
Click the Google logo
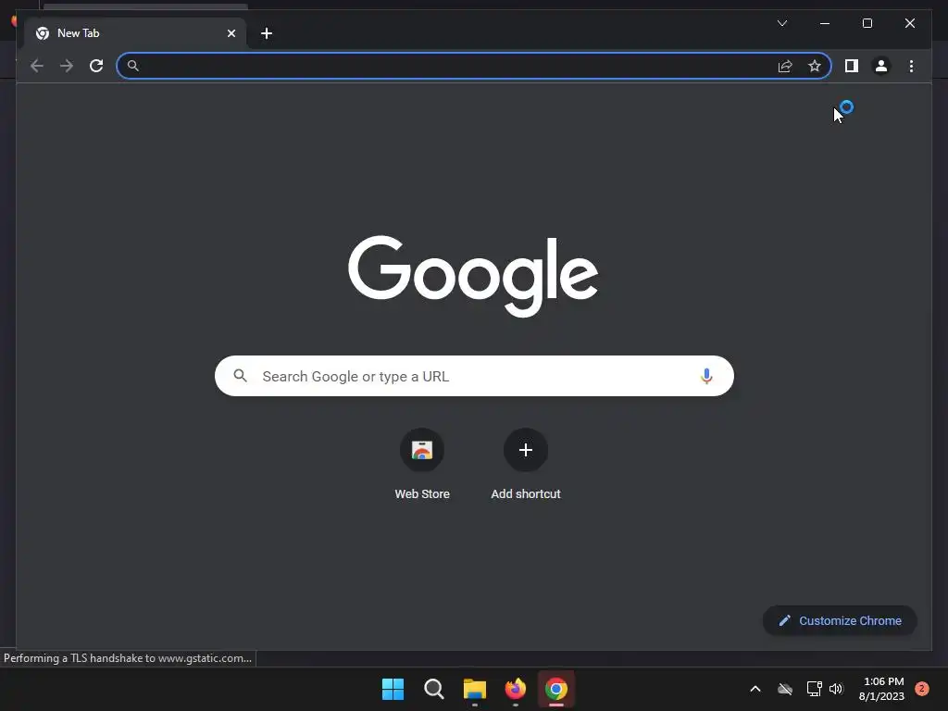(473, 276)
